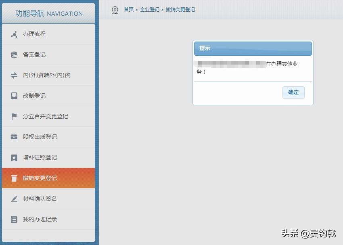Click the breadcrumb location pin icon

tap(115, 10)
